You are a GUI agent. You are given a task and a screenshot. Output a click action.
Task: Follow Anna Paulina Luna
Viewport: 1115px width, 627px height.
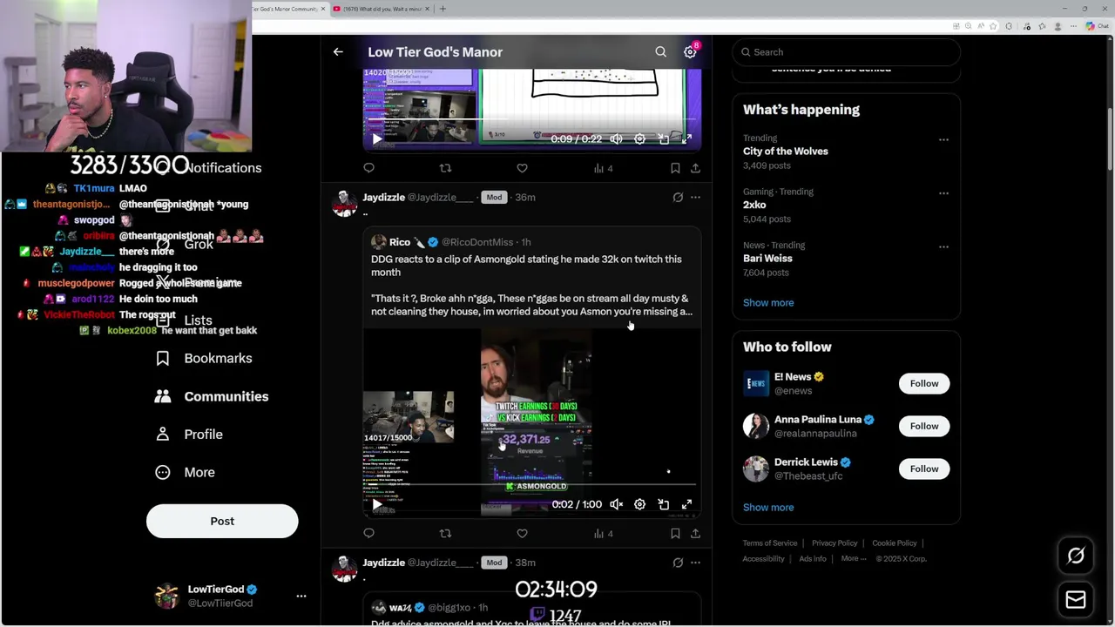(x=924, y=426)
